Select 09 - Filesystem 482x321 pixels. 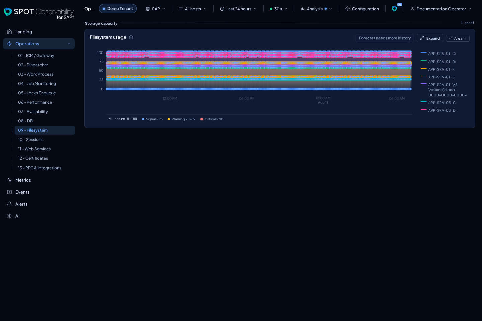click(45, 130)
